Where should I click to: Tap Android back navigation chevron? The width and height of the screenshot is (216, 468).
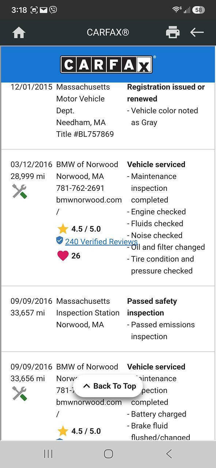click(169, 454)
